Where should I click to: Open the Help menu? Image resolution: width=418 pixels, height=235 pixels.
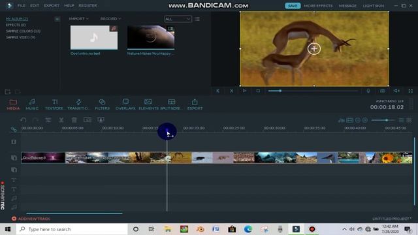[69, 6]
